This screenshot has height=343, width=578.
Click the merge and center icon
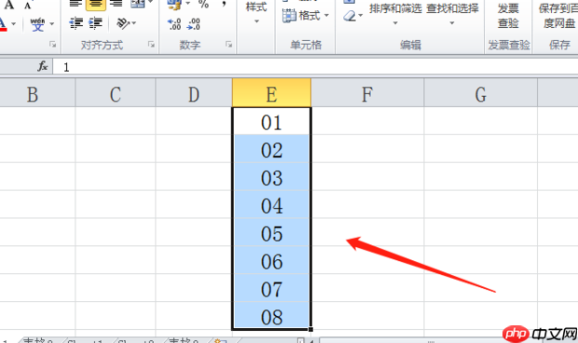point(138,4)
